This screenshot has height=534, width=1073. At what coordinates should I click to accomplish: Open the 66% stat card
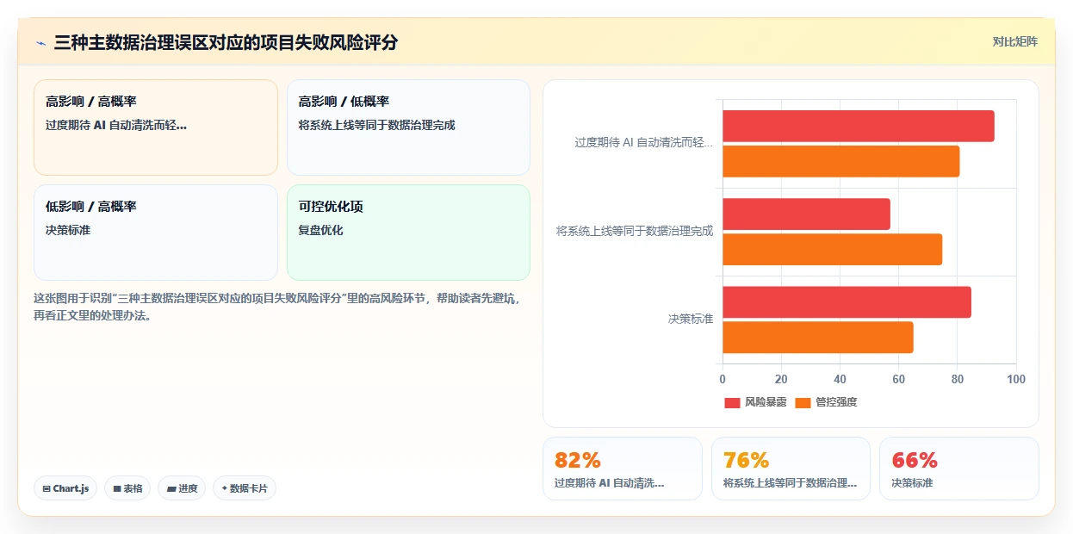pos(958,469)
